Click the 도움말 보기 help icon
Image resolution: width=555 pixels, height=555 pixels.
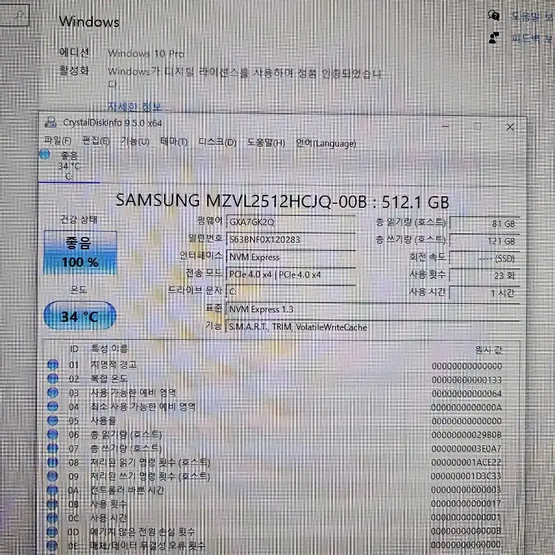[x=494, y=15]
